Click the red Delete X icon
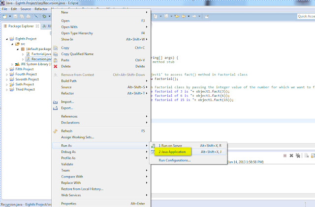 click(x=56, y=66)
